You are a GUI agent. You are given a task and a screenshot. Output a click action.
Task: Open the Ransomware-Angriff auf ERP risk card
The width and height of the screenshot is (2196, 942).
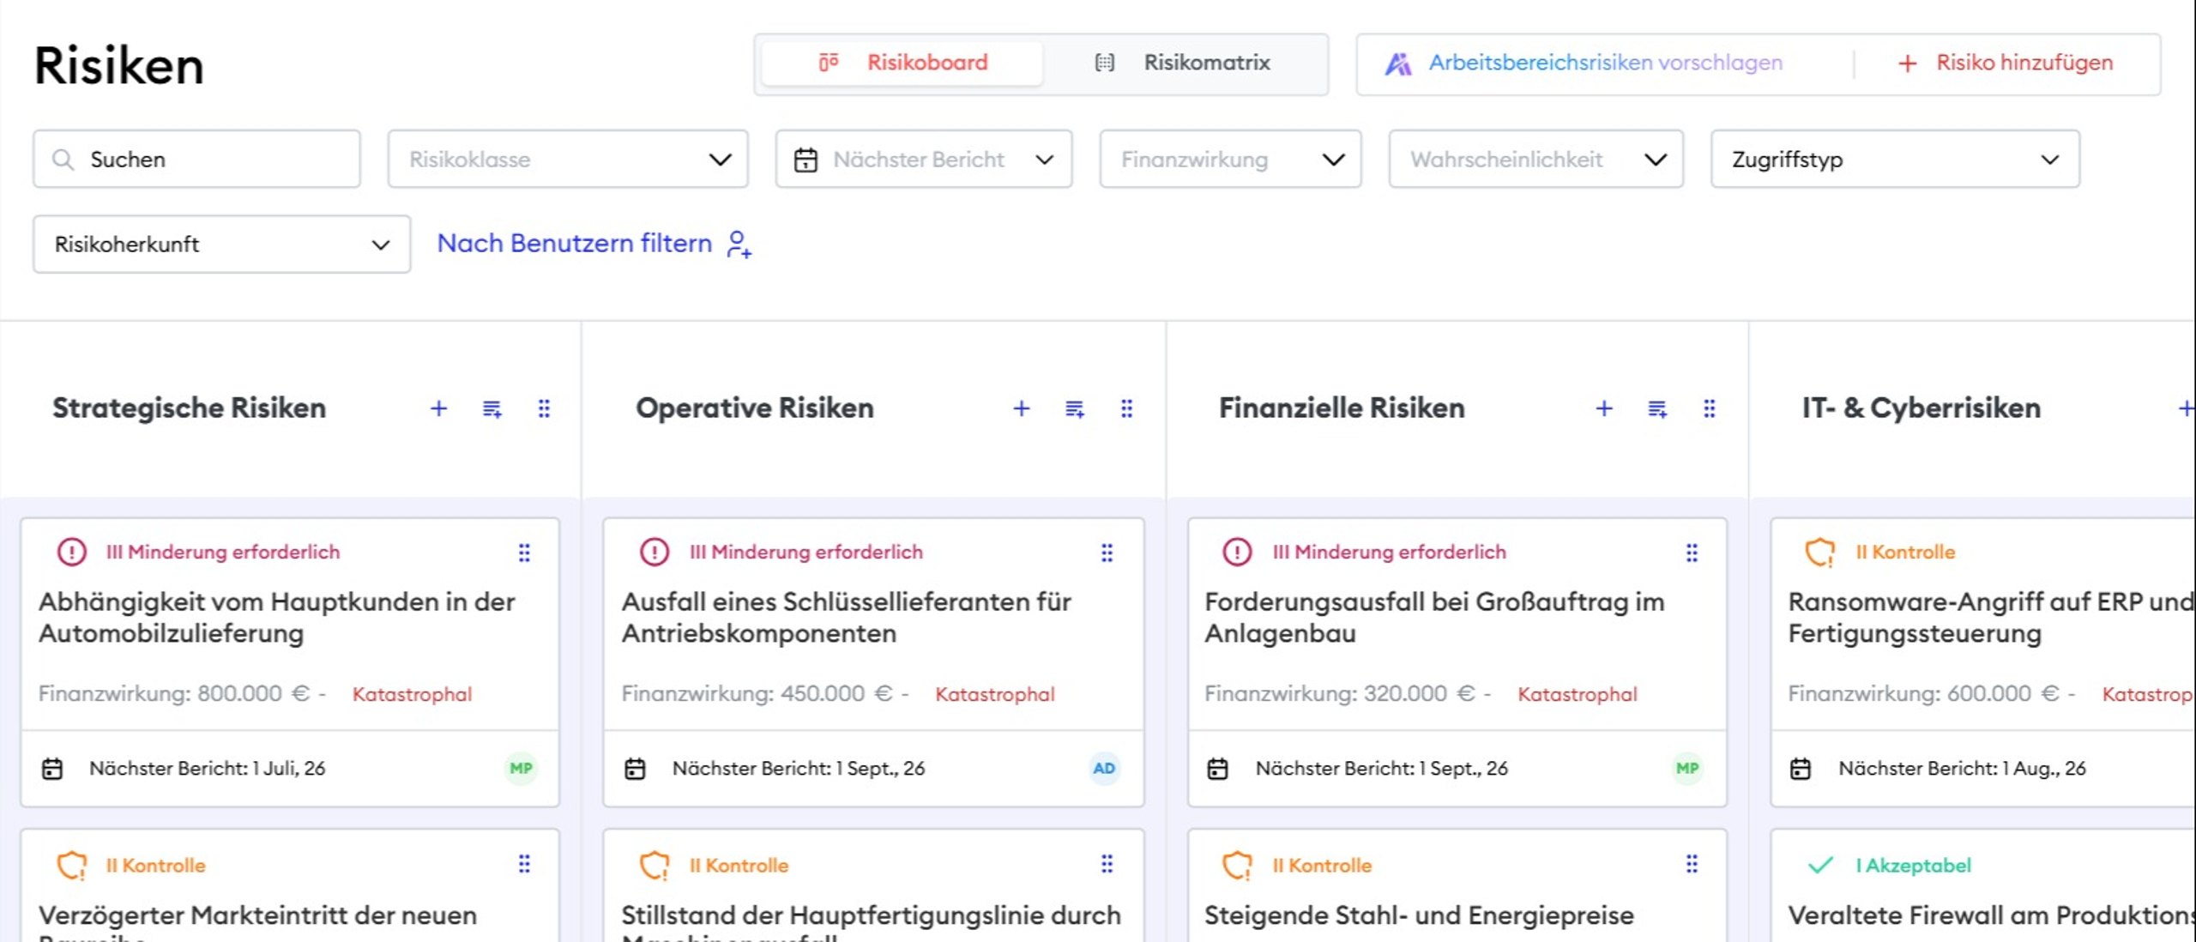pyautogui.click(x=1983, y=661)
